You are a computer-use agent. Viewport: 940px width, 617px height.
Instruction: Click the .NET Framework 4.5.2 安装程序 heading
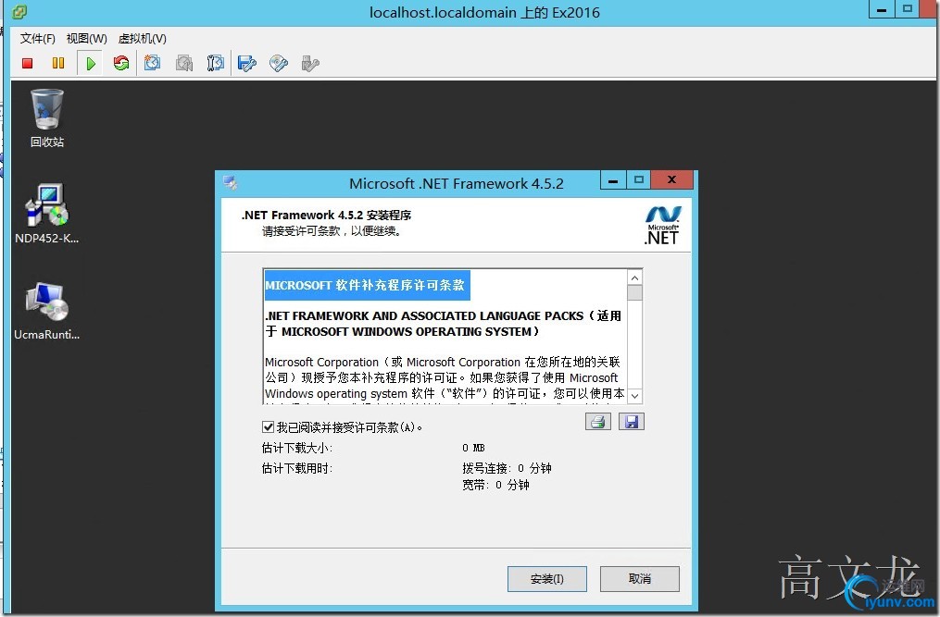point(326,215)
